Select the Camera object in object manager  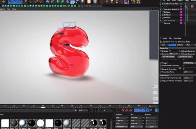tap(167, 23)
